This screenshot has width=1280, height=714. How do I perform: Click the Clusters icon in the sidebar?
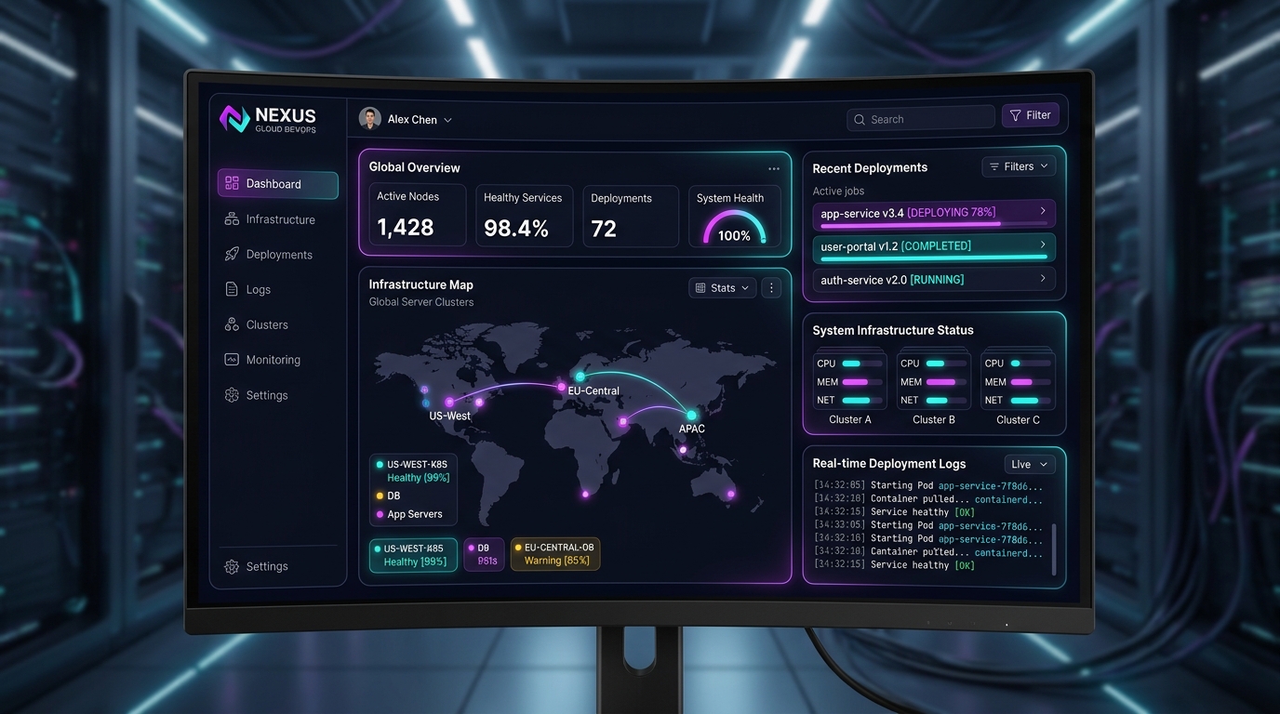232,324
